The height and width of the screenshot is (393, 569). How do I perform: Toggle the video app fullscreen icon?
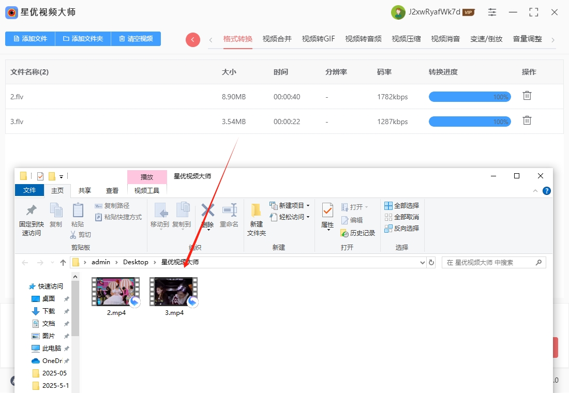coord(533,12)
